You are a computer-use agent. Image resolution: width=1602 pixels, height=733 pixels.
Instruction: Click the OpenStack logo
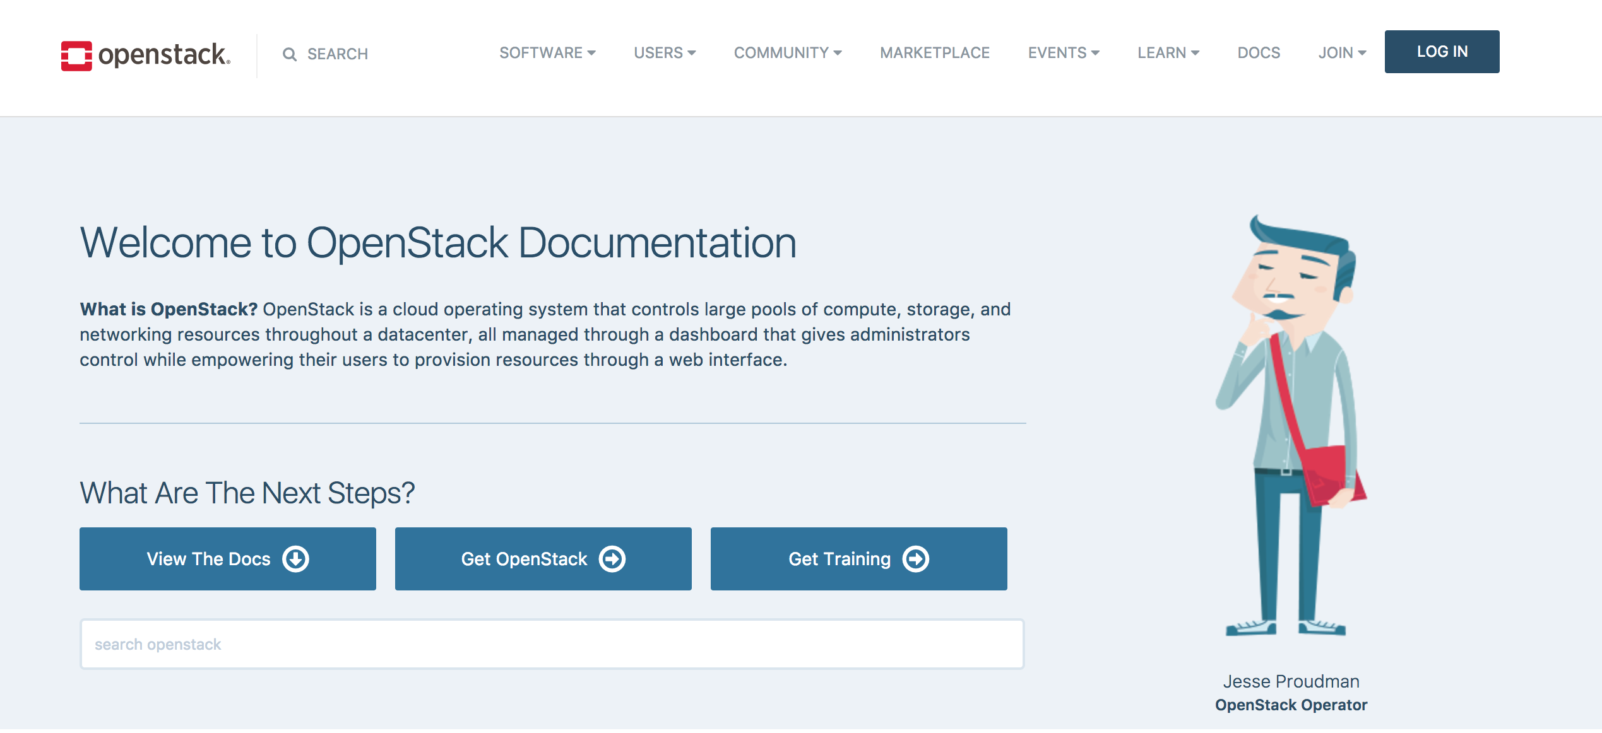[x=146, y=55]
